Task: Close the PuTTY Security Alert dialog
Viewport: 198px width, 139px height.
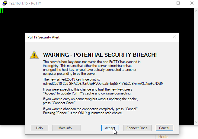Action: click(x=174, y=37)
